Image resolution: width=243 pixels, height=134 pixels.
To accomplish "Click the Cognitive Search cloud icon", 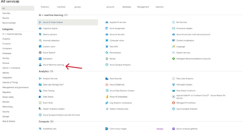I will (x=40, y=28).
